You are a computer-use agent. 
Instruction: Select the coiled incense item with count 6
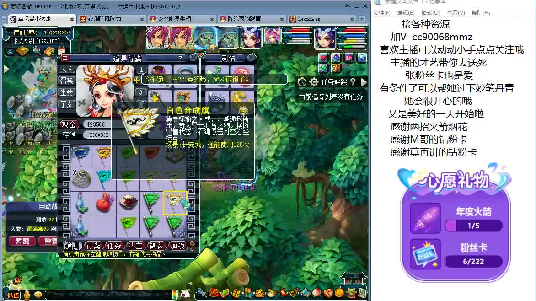pyautogui.click(x=81, y=179)
